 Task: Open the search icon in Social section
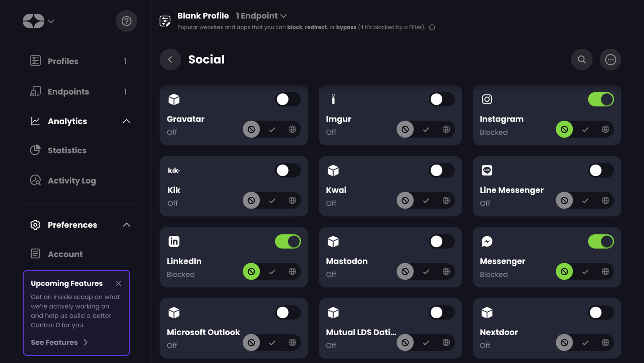click(x=582, y=59)
